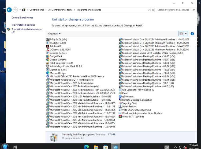Viewport: 201px width, 149px height.
Task: Click the Microsoft Edge icon in program list
Action: [x=48, y=73]
